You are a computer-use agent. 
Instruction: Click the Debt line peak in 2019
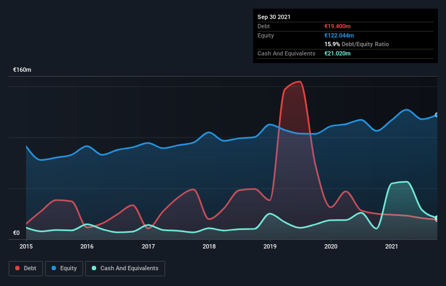(x=299, y=82)
